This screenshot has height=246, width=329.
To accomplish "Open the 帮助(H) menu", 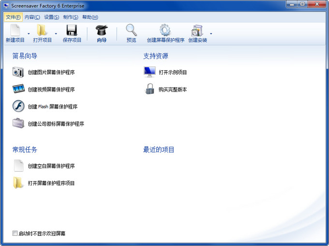I will (x=90, y=17).
